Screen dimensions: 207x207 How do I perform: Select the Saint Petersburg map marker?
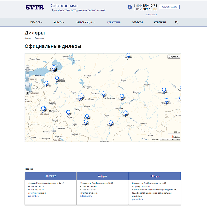tap(54, 69)
